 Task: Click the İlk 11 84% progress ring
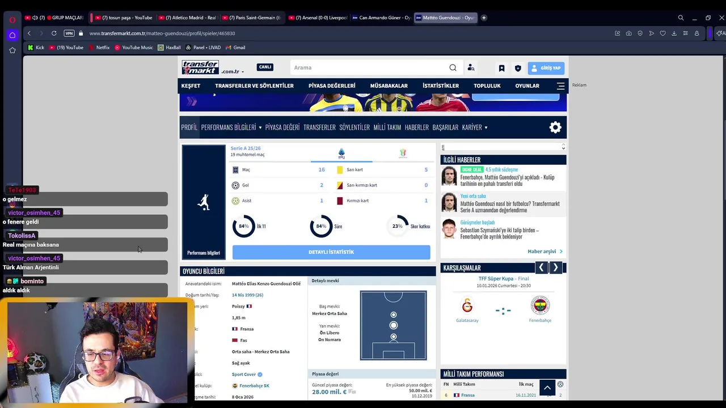[x=243, y=226]
